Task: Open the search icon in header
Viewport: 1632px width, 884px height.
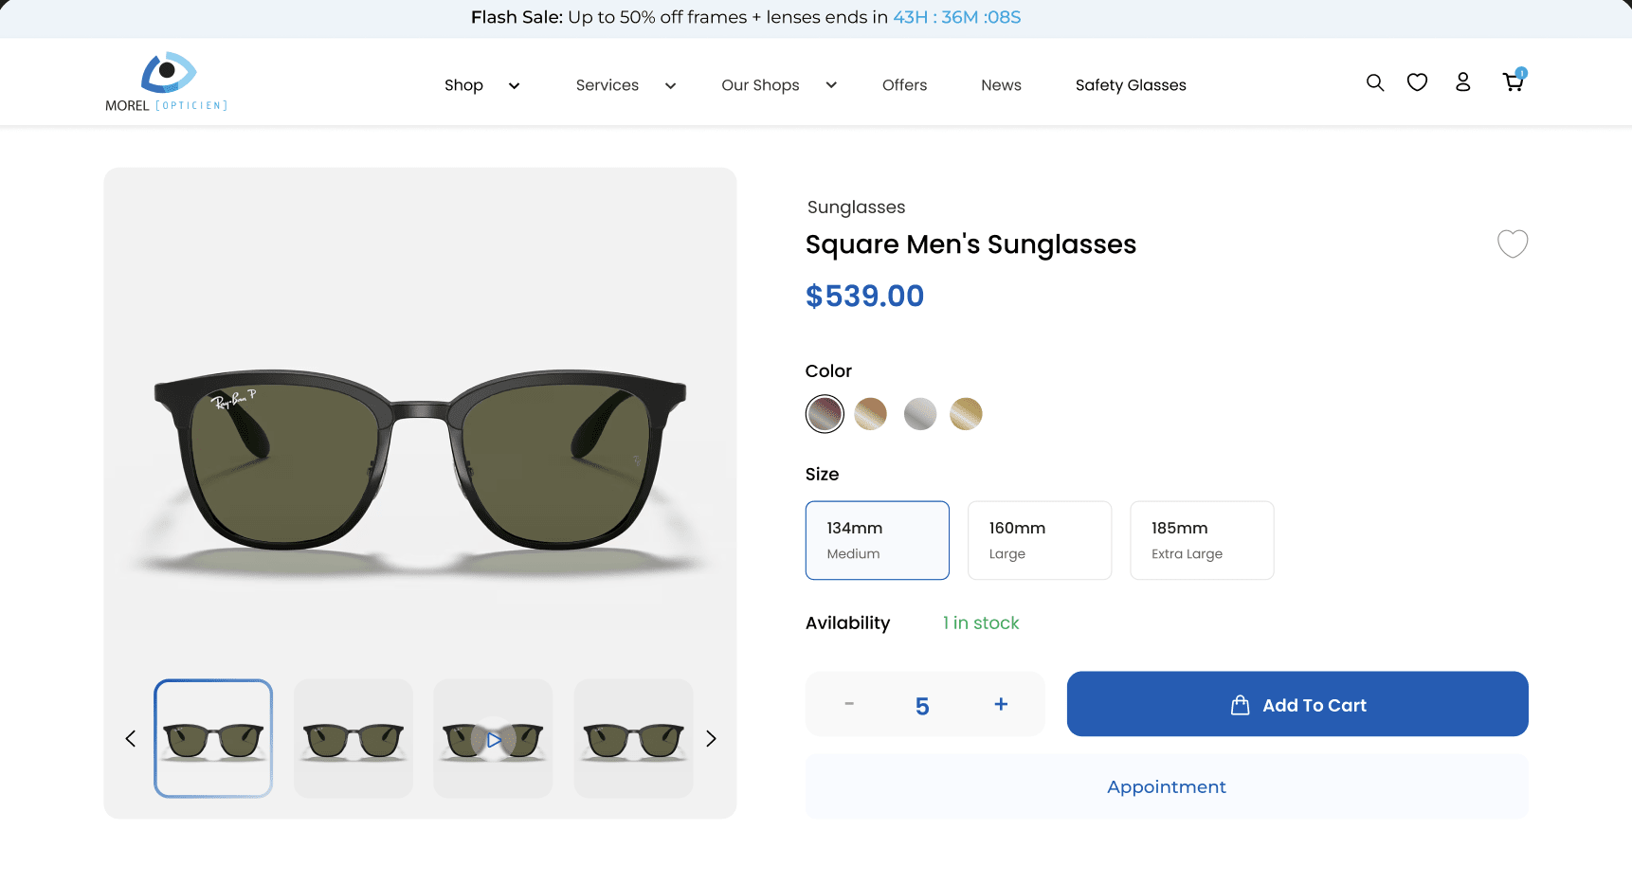Action: click(x=1374, y=82)
